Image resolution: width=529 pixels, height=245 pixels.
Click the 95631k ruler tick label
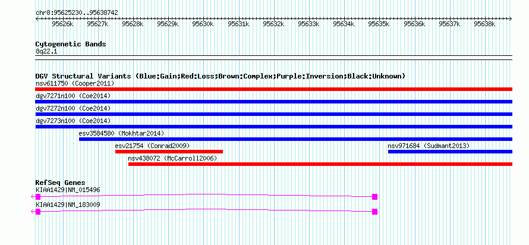click(x=238, y=24)
